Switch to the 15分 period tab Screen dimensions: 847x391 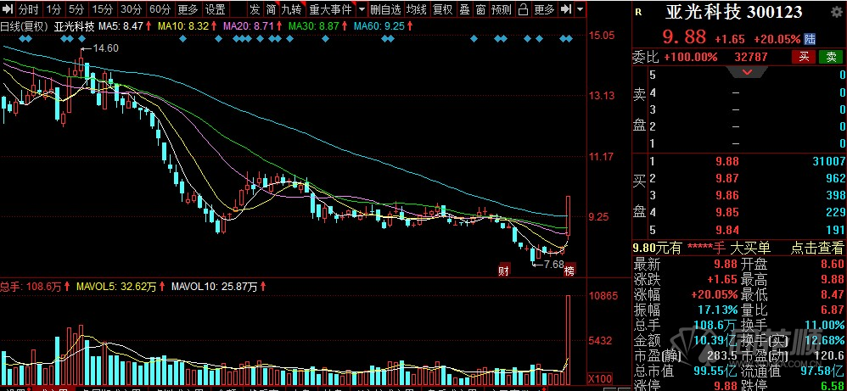tap(103, 9)
